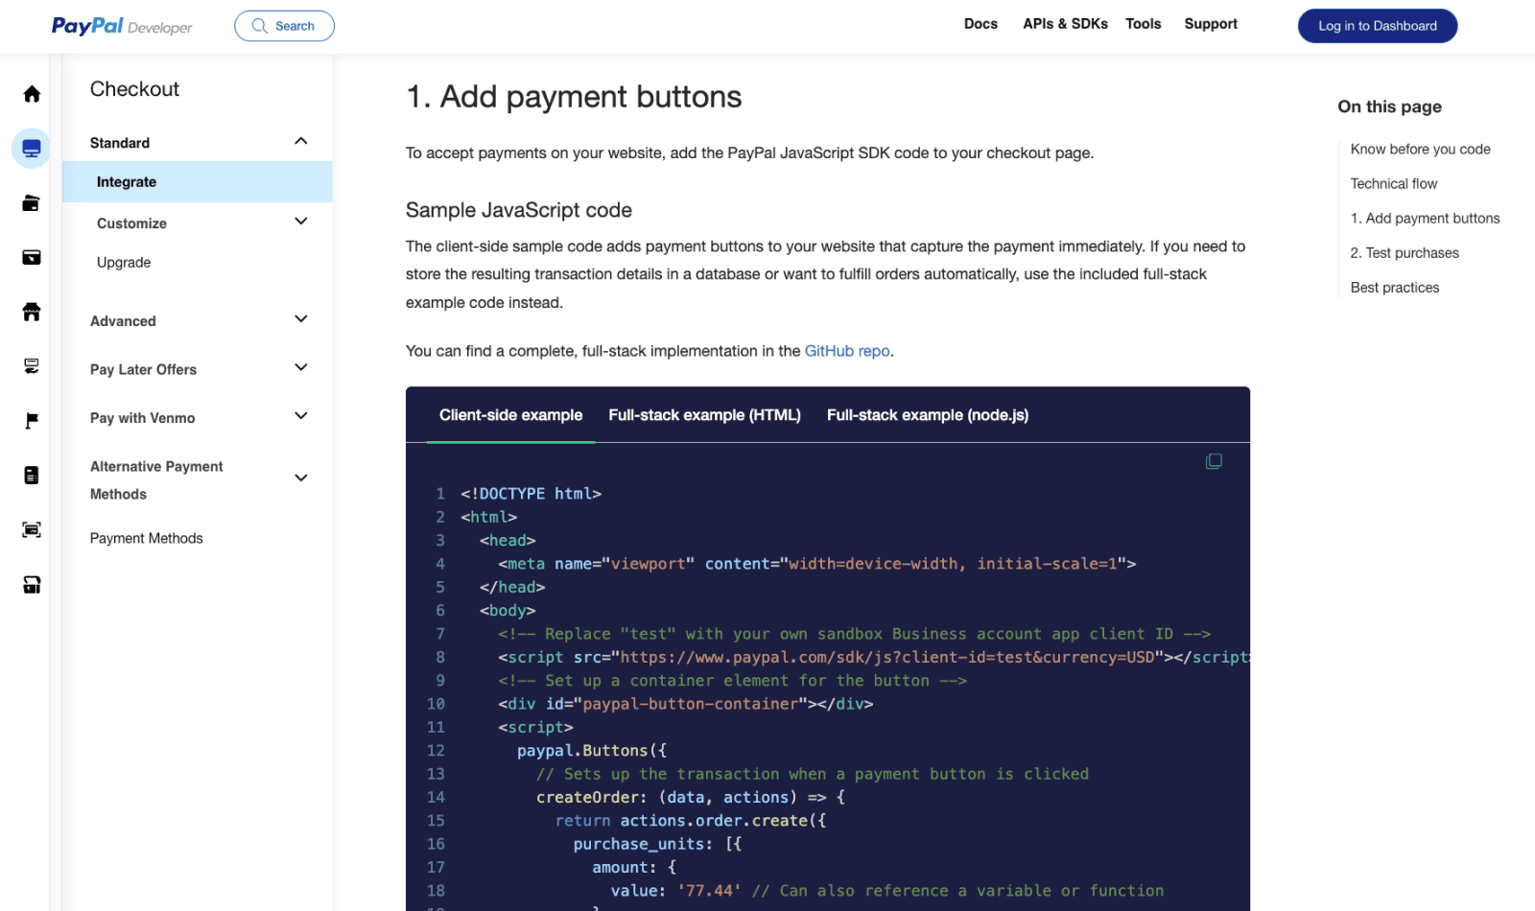The image size is (1535, 911).
Task: Click the storefront icon in left rail
Action: (32, 312)
